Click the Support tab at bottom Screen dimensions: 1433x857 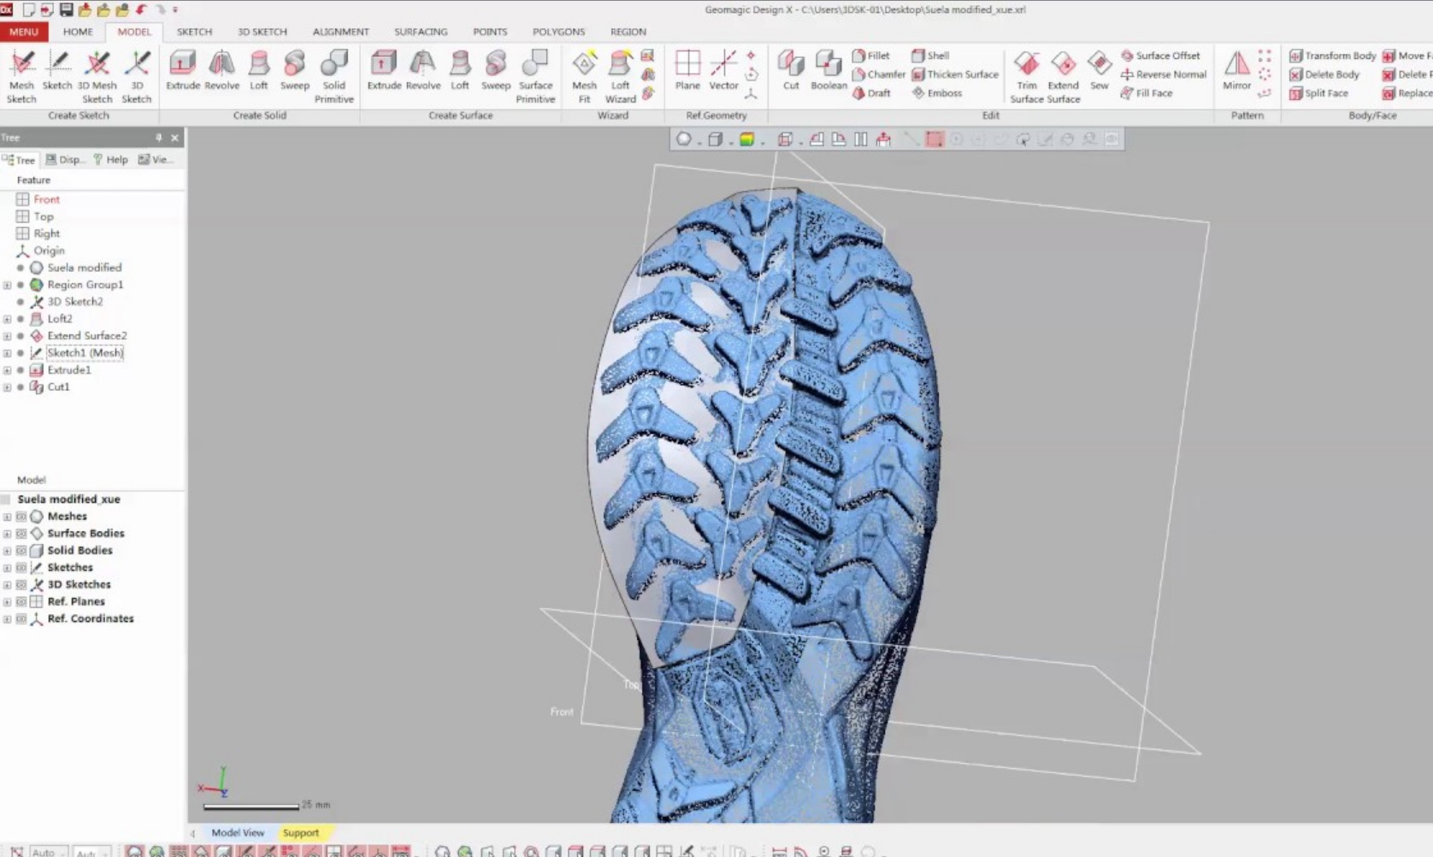pyautogui.click(x=300, y=833)
